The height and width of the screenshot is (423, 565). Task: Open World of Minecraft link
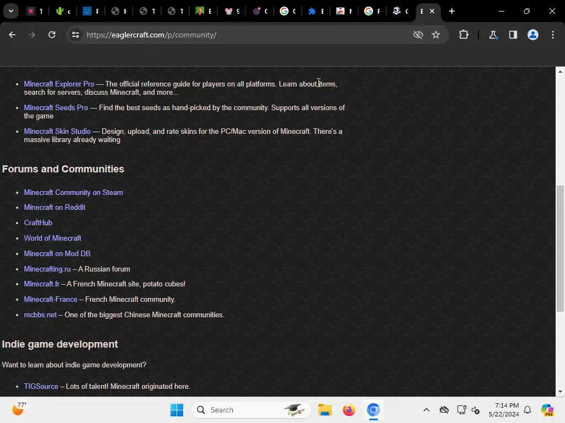coord(52,238)
